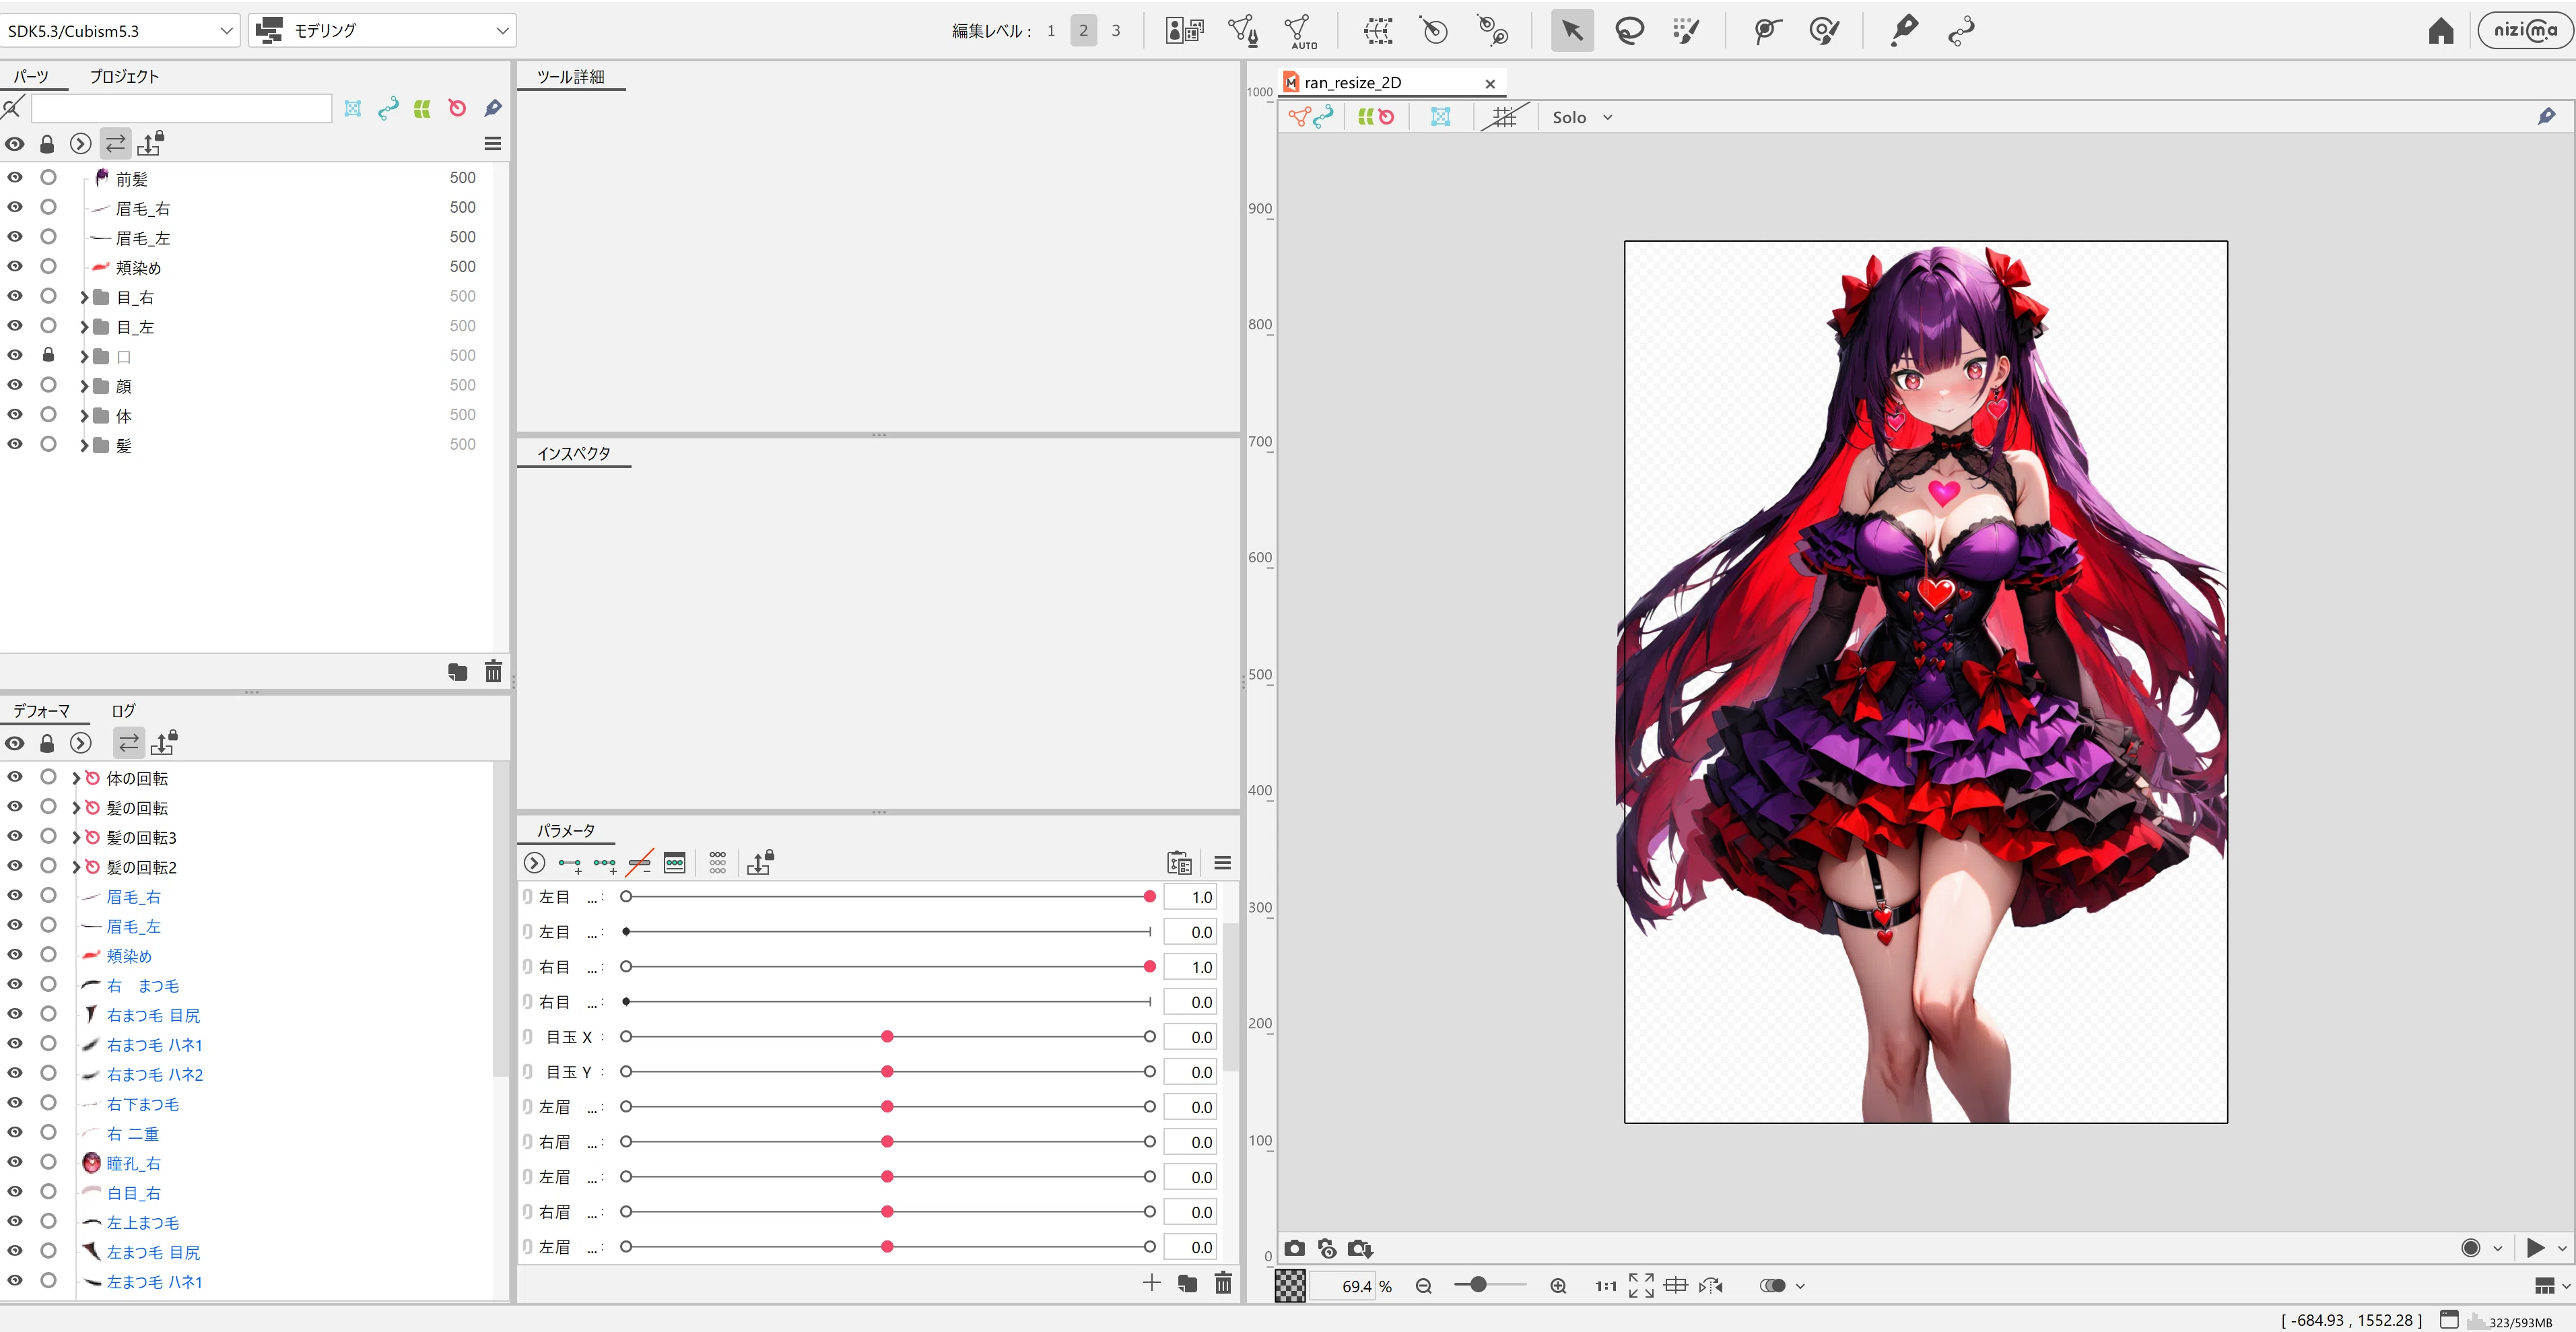
Task: Select the パラメータ tab
Action: [x=566, y=831]
